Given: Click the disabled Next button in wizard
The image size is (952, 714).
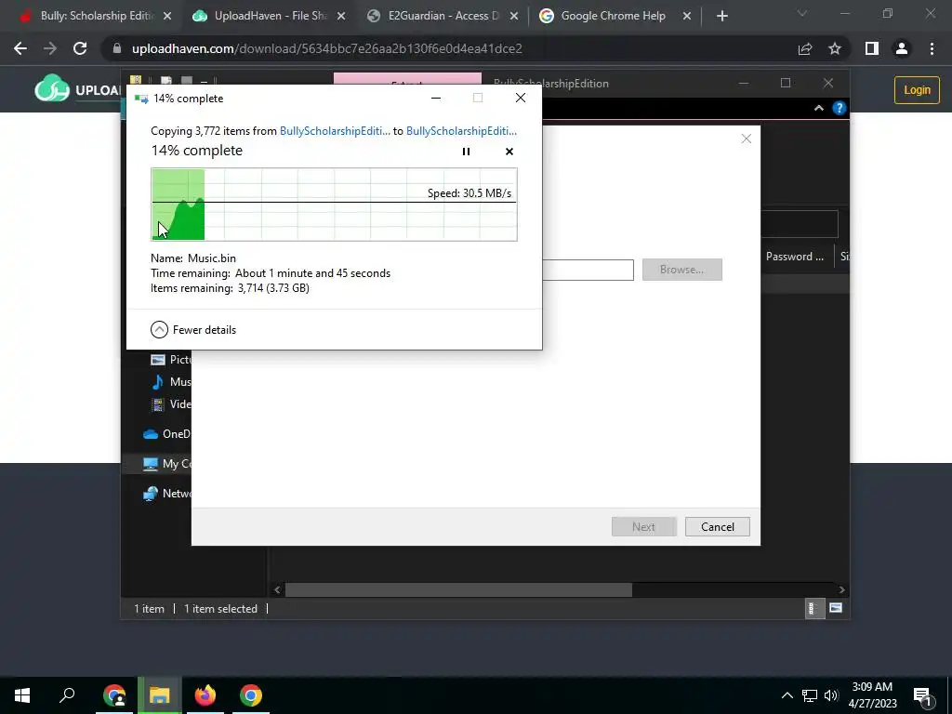Looking at the screenshot, I should (643, 526).
